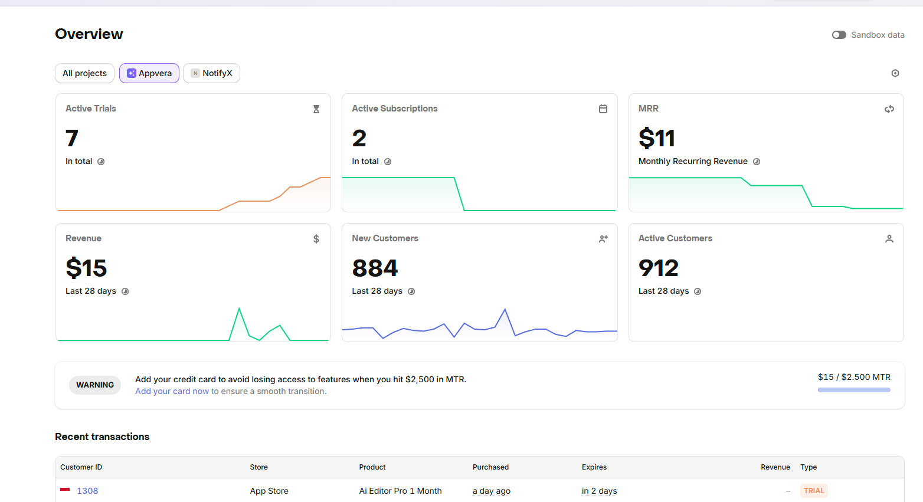Switch to the NotifyX project
The height and width of the screenshot is (502, 923).
coord(211,73)
